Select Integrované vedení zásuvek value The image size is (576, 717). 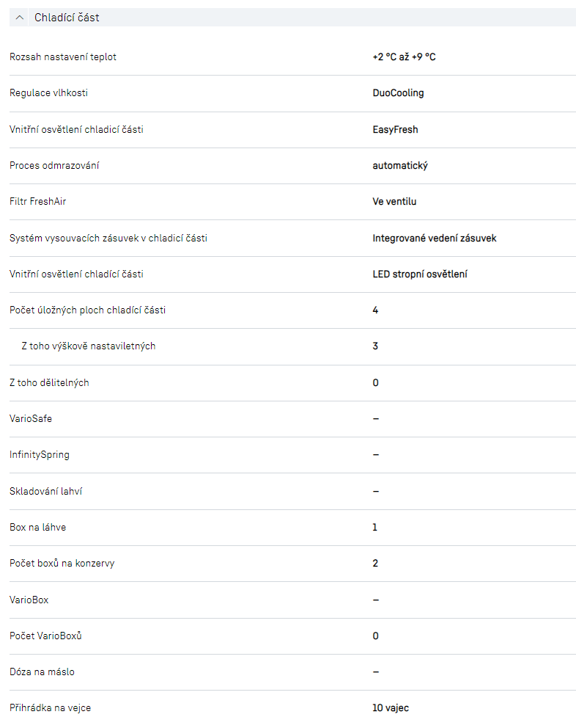pos(434,239)
